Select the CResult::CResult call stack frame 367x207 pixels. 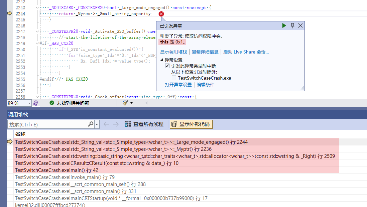(97, 163)
